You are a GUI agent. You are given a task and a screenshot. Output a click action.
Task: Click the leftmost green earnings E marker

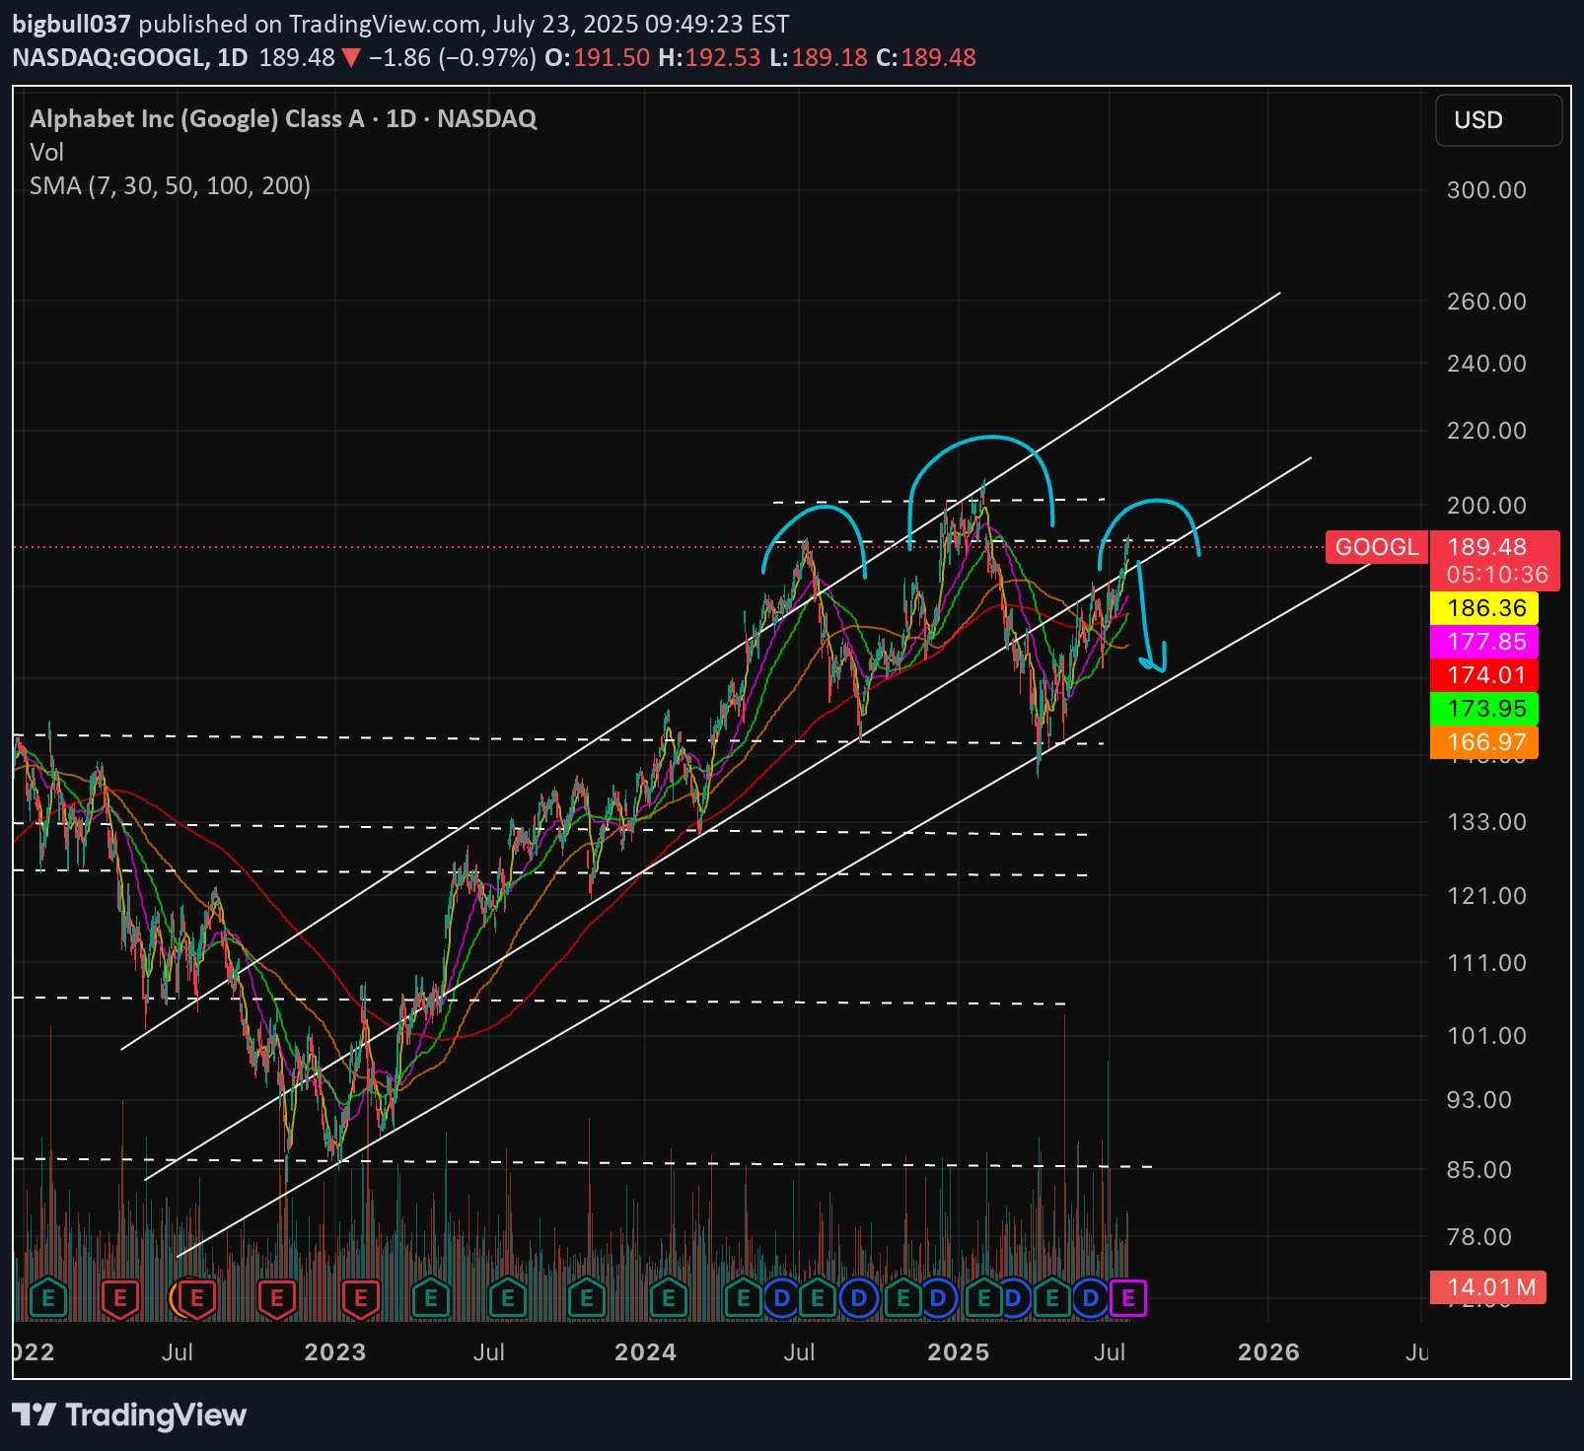tap(48, 1299)
